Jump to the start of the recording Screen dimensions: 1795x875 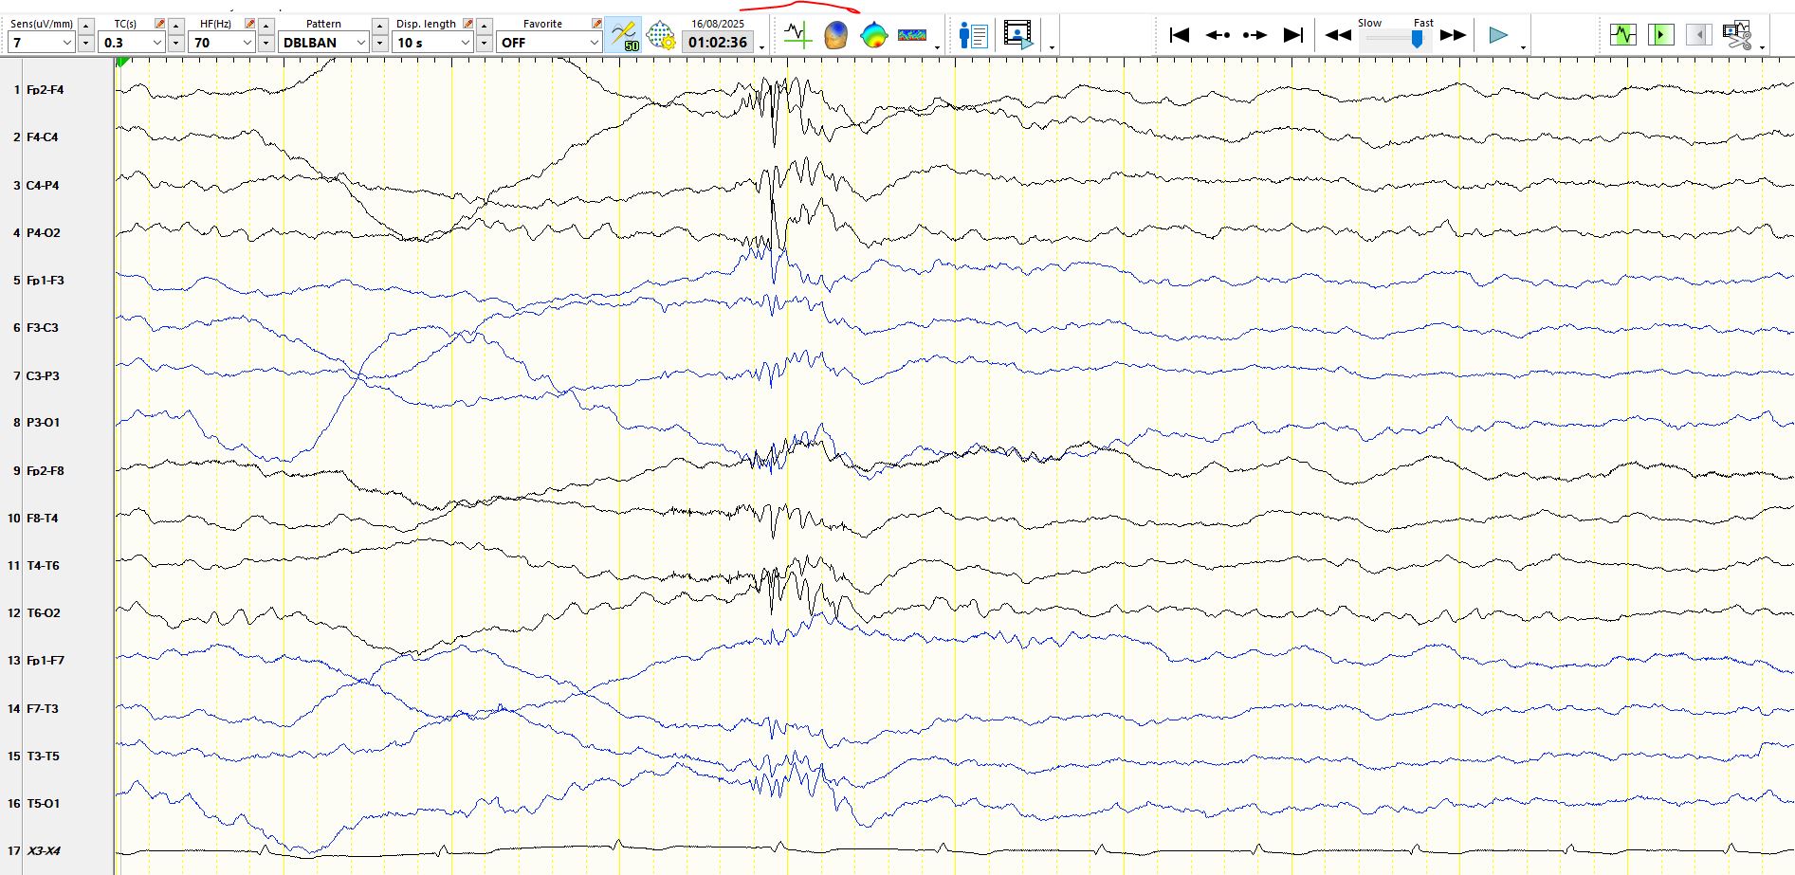[1180, 35]
